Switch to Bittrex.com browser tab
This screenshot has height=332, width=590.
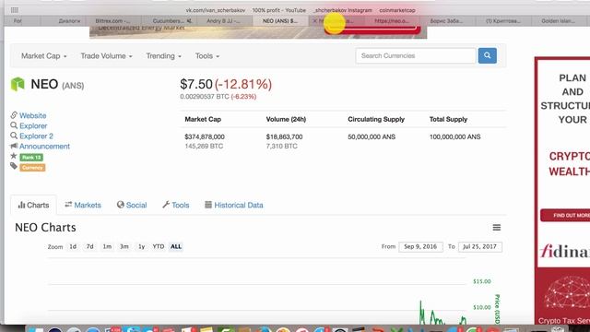[x=112, y=21]
